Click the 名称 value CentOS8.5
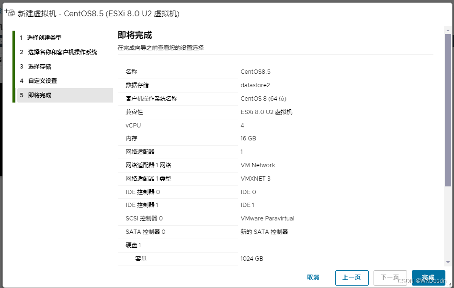Image resolution: width=454 pixels, height=288 pixels. pyautogui.click(x=255, y=72)
